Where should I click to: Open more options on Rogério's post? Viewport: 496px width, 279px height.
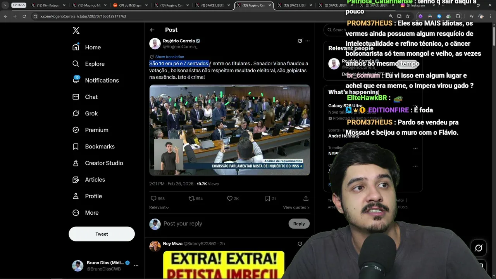[x=308, y=41]
